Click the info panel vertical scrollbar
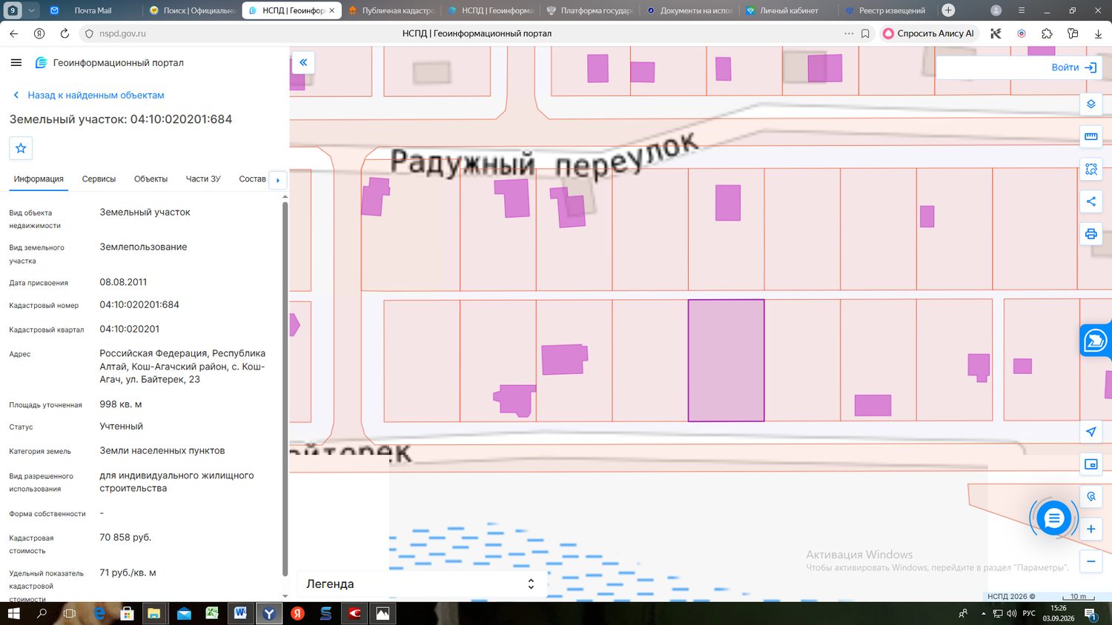 pos(285,389)
